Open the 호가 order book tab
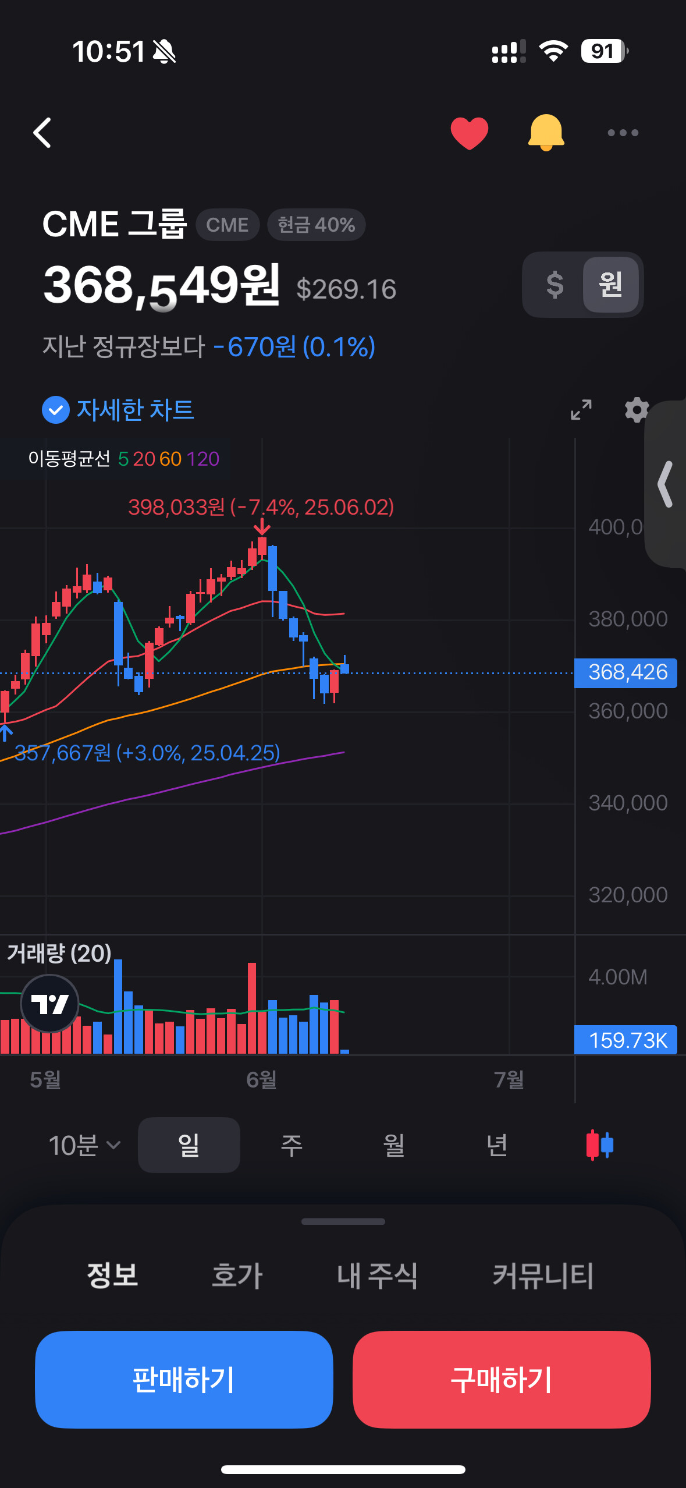The image size is (686, 1488). [237, 1275]
